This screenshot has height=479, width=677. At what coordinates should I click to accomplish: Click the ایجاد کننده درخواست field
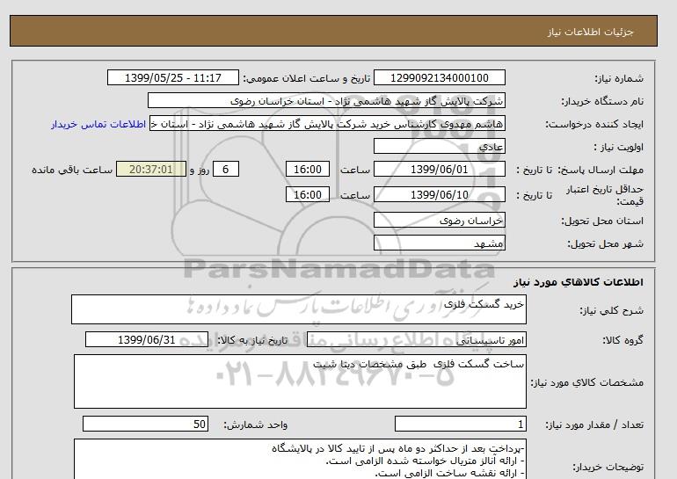[327, 123]
